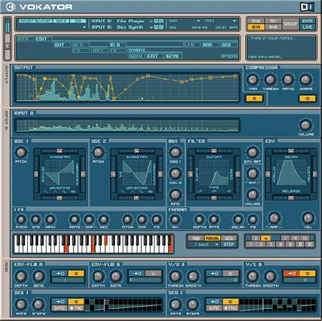Screen dimensions: 322x321
Task: Select step number 4 button
Action: coord(266,238)
